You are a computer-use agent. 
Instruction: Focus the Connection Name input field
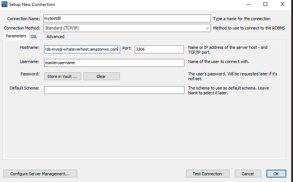click(127, 19)
